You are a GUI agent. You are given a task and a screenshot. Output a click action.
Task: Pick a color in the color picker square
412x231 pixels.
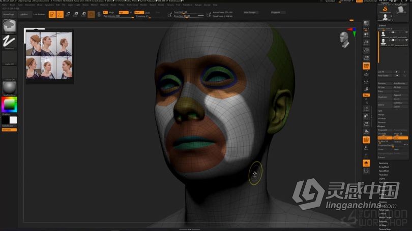pos(9,105)
